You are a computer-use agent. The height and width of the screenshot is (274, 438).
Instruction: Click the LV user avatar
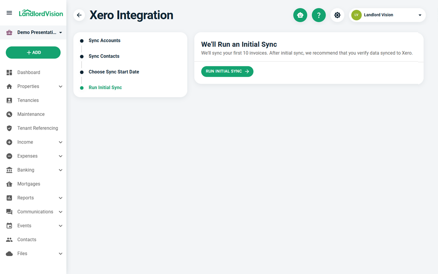click(x=356, y=15)
